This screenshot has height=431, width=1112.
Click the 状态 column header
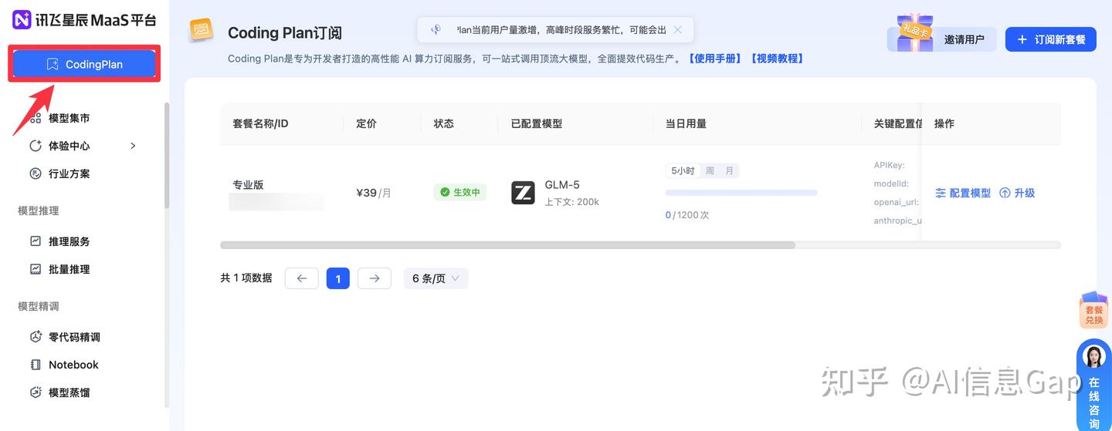tap(444, 123)
